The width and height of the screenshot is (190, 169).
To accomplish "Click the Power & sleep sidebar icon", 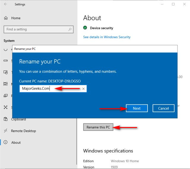I will [x=6, y=49].
